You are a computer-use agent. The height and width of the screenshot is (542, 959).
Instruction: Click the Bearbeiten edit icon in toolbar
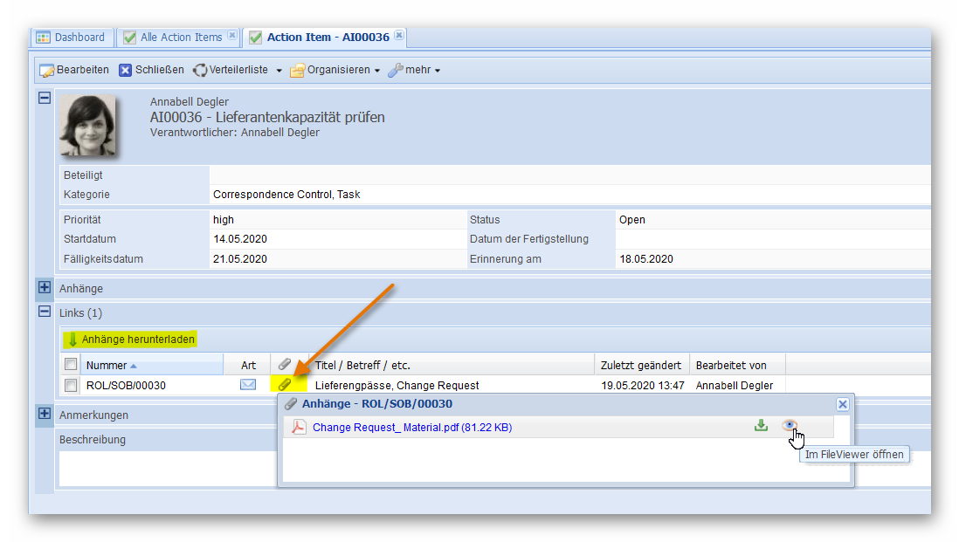[x=47, y=71]
